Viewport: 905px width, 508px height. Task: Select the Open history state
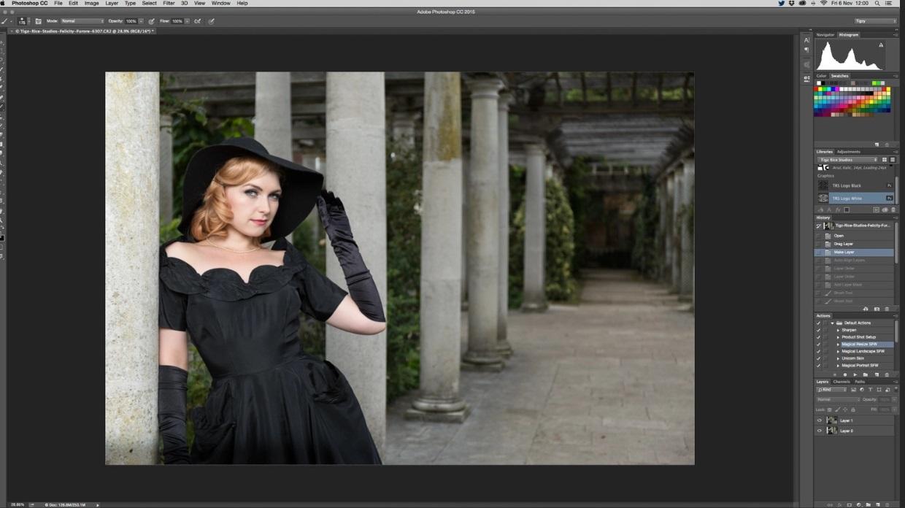tap(854, 236)
